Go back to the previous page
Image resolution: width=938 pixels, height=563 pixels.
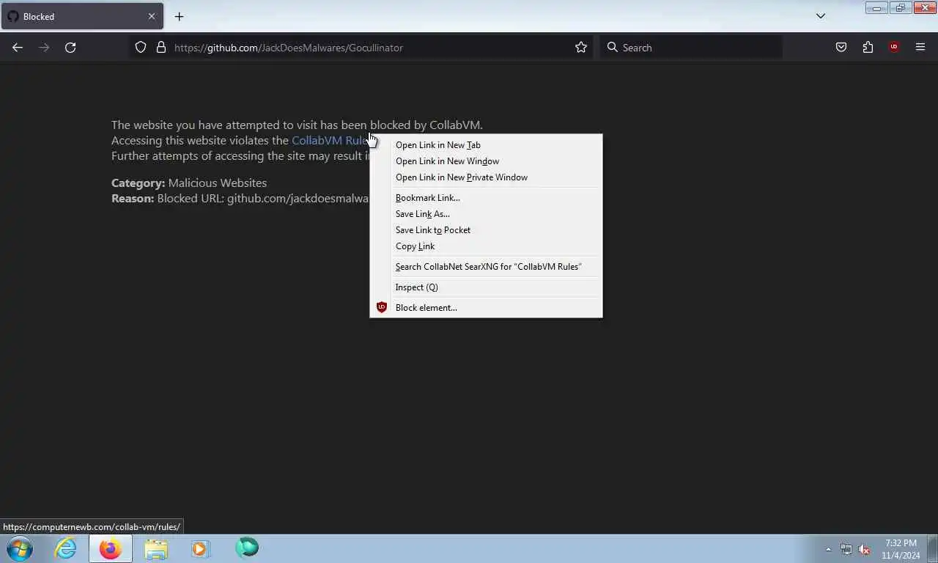click(x=18, y=48)
